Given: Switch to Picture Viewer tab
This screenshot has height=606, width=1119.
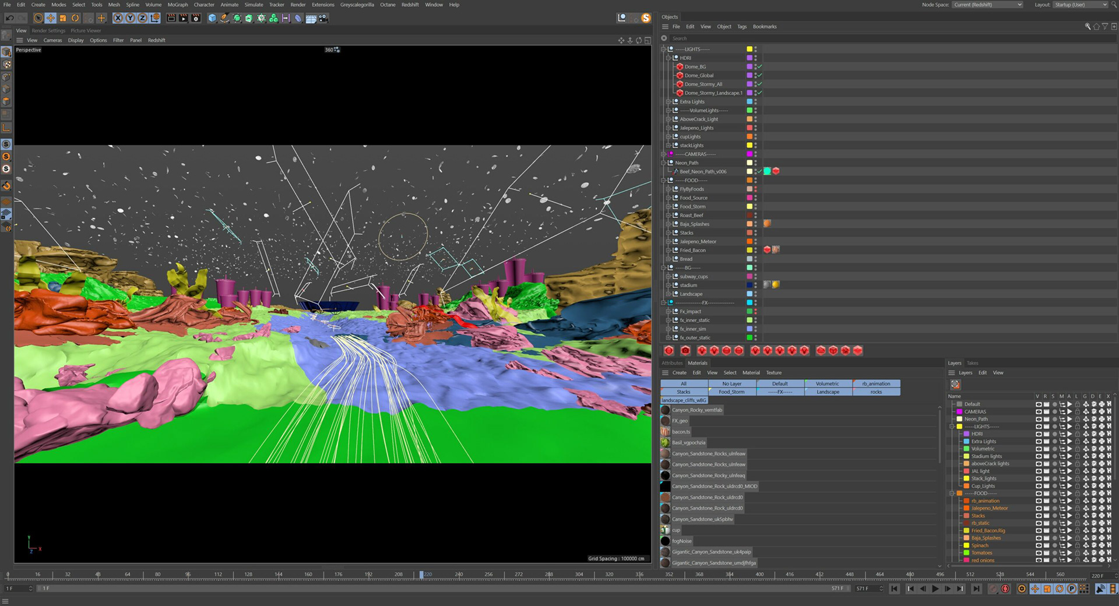Looking at the screenshot, I should (x=86, y=30).
